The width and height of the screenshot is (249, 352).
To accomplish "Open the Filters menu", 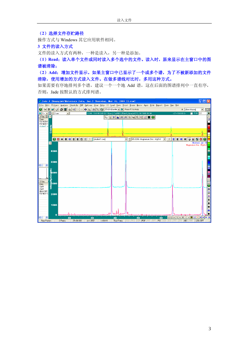I will tap(55, 105).
